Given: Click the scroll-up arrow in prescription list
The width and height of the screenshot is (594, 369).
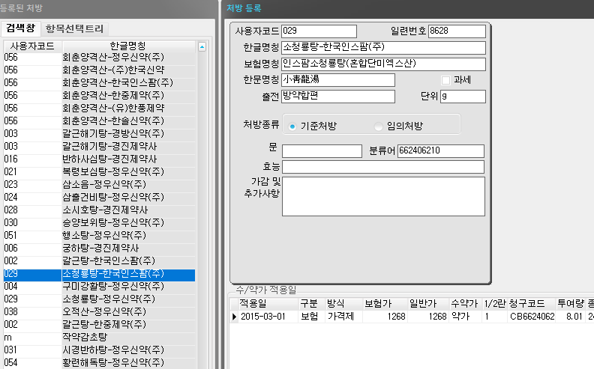Looking at the screenshot, I should click(x=202, y=46).
